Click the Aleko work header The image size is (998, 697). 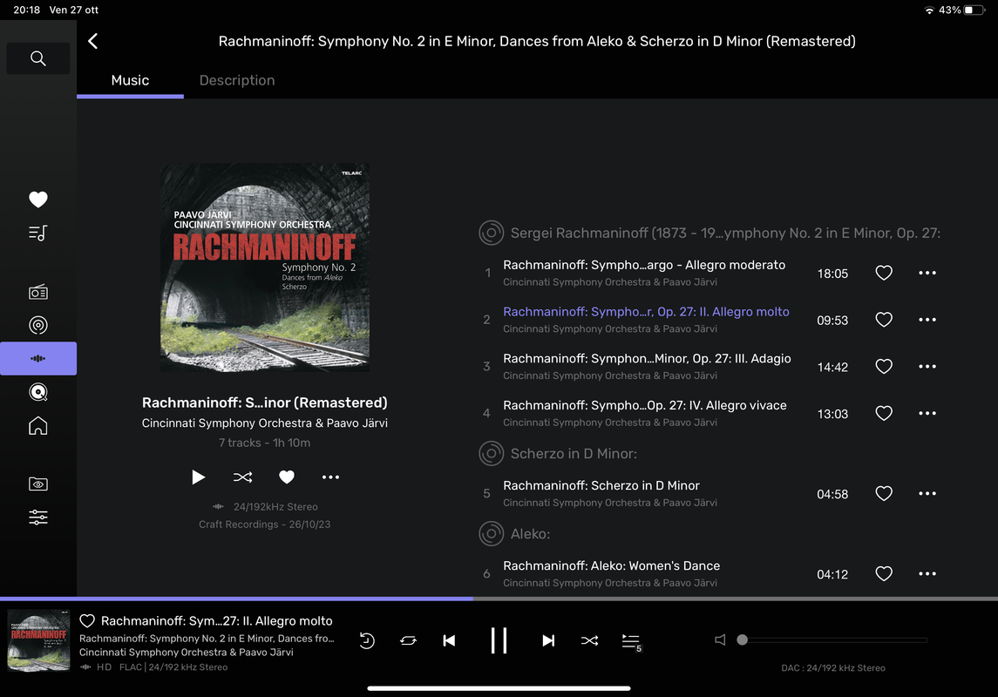[x=514, y=533]
